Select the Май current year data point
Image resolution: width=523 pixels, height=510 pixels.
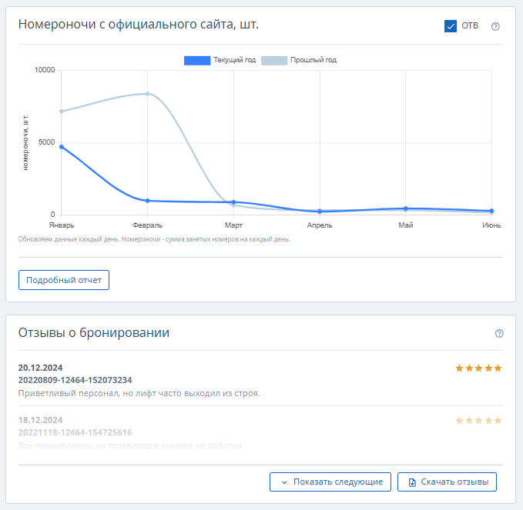pos(406,208)
